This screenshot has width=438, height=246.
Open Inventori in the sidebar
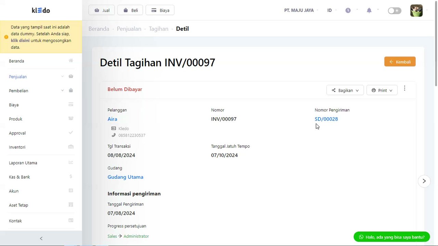click(17, 147)
